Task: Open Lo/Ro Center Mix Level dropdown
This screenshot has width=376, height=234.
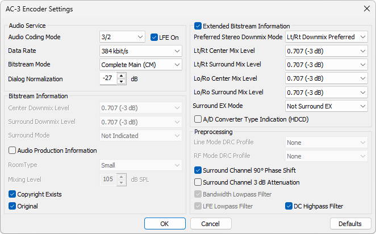Action: [327, 78]
